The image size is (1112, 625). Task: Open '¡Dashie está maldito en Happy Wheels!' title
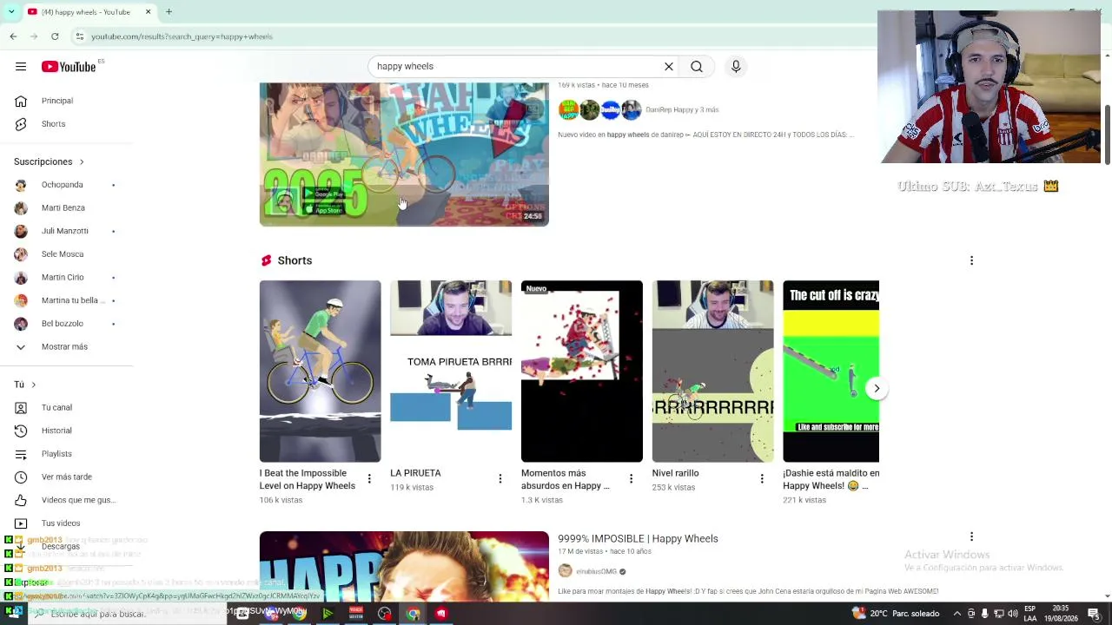click(x=831, y=479)
